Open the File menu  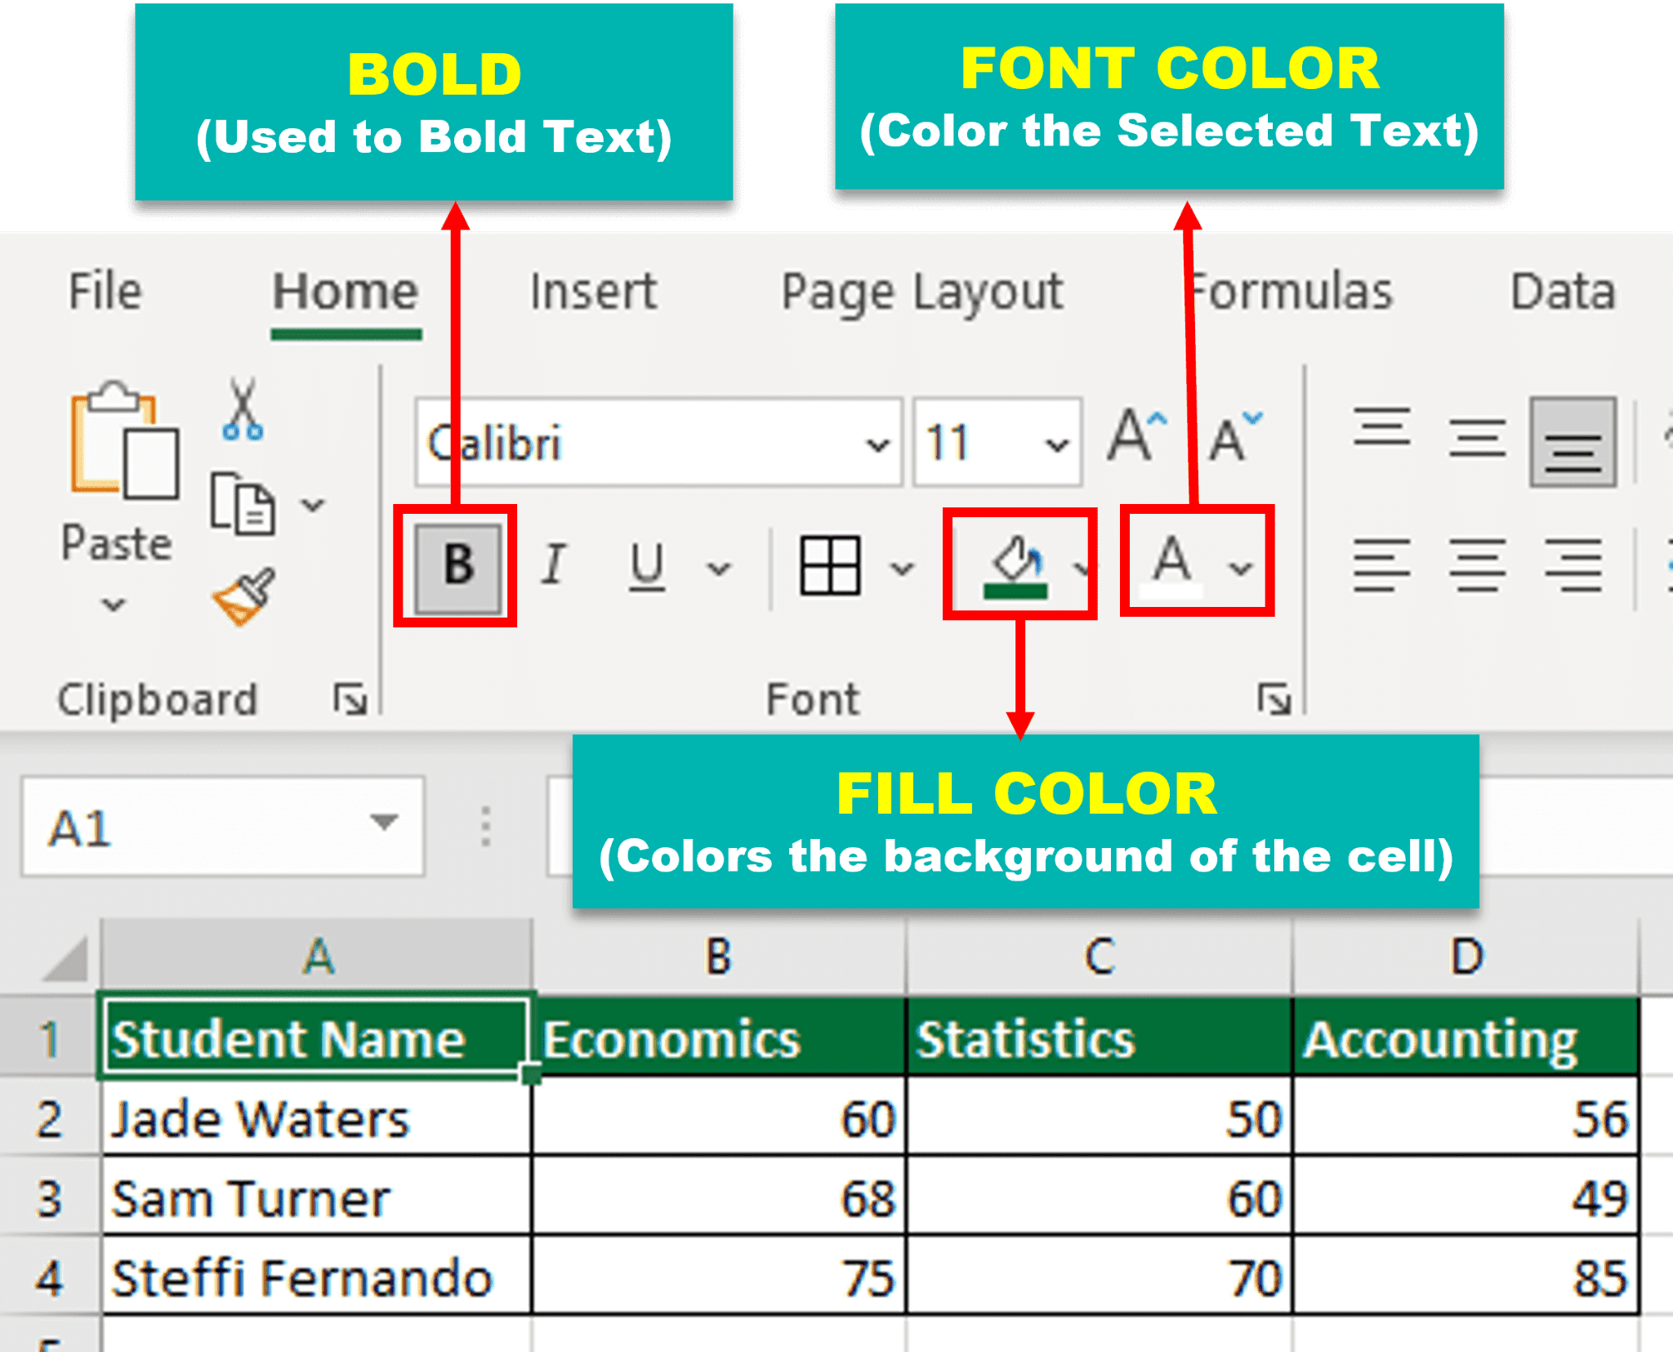(x=105, y=292)
